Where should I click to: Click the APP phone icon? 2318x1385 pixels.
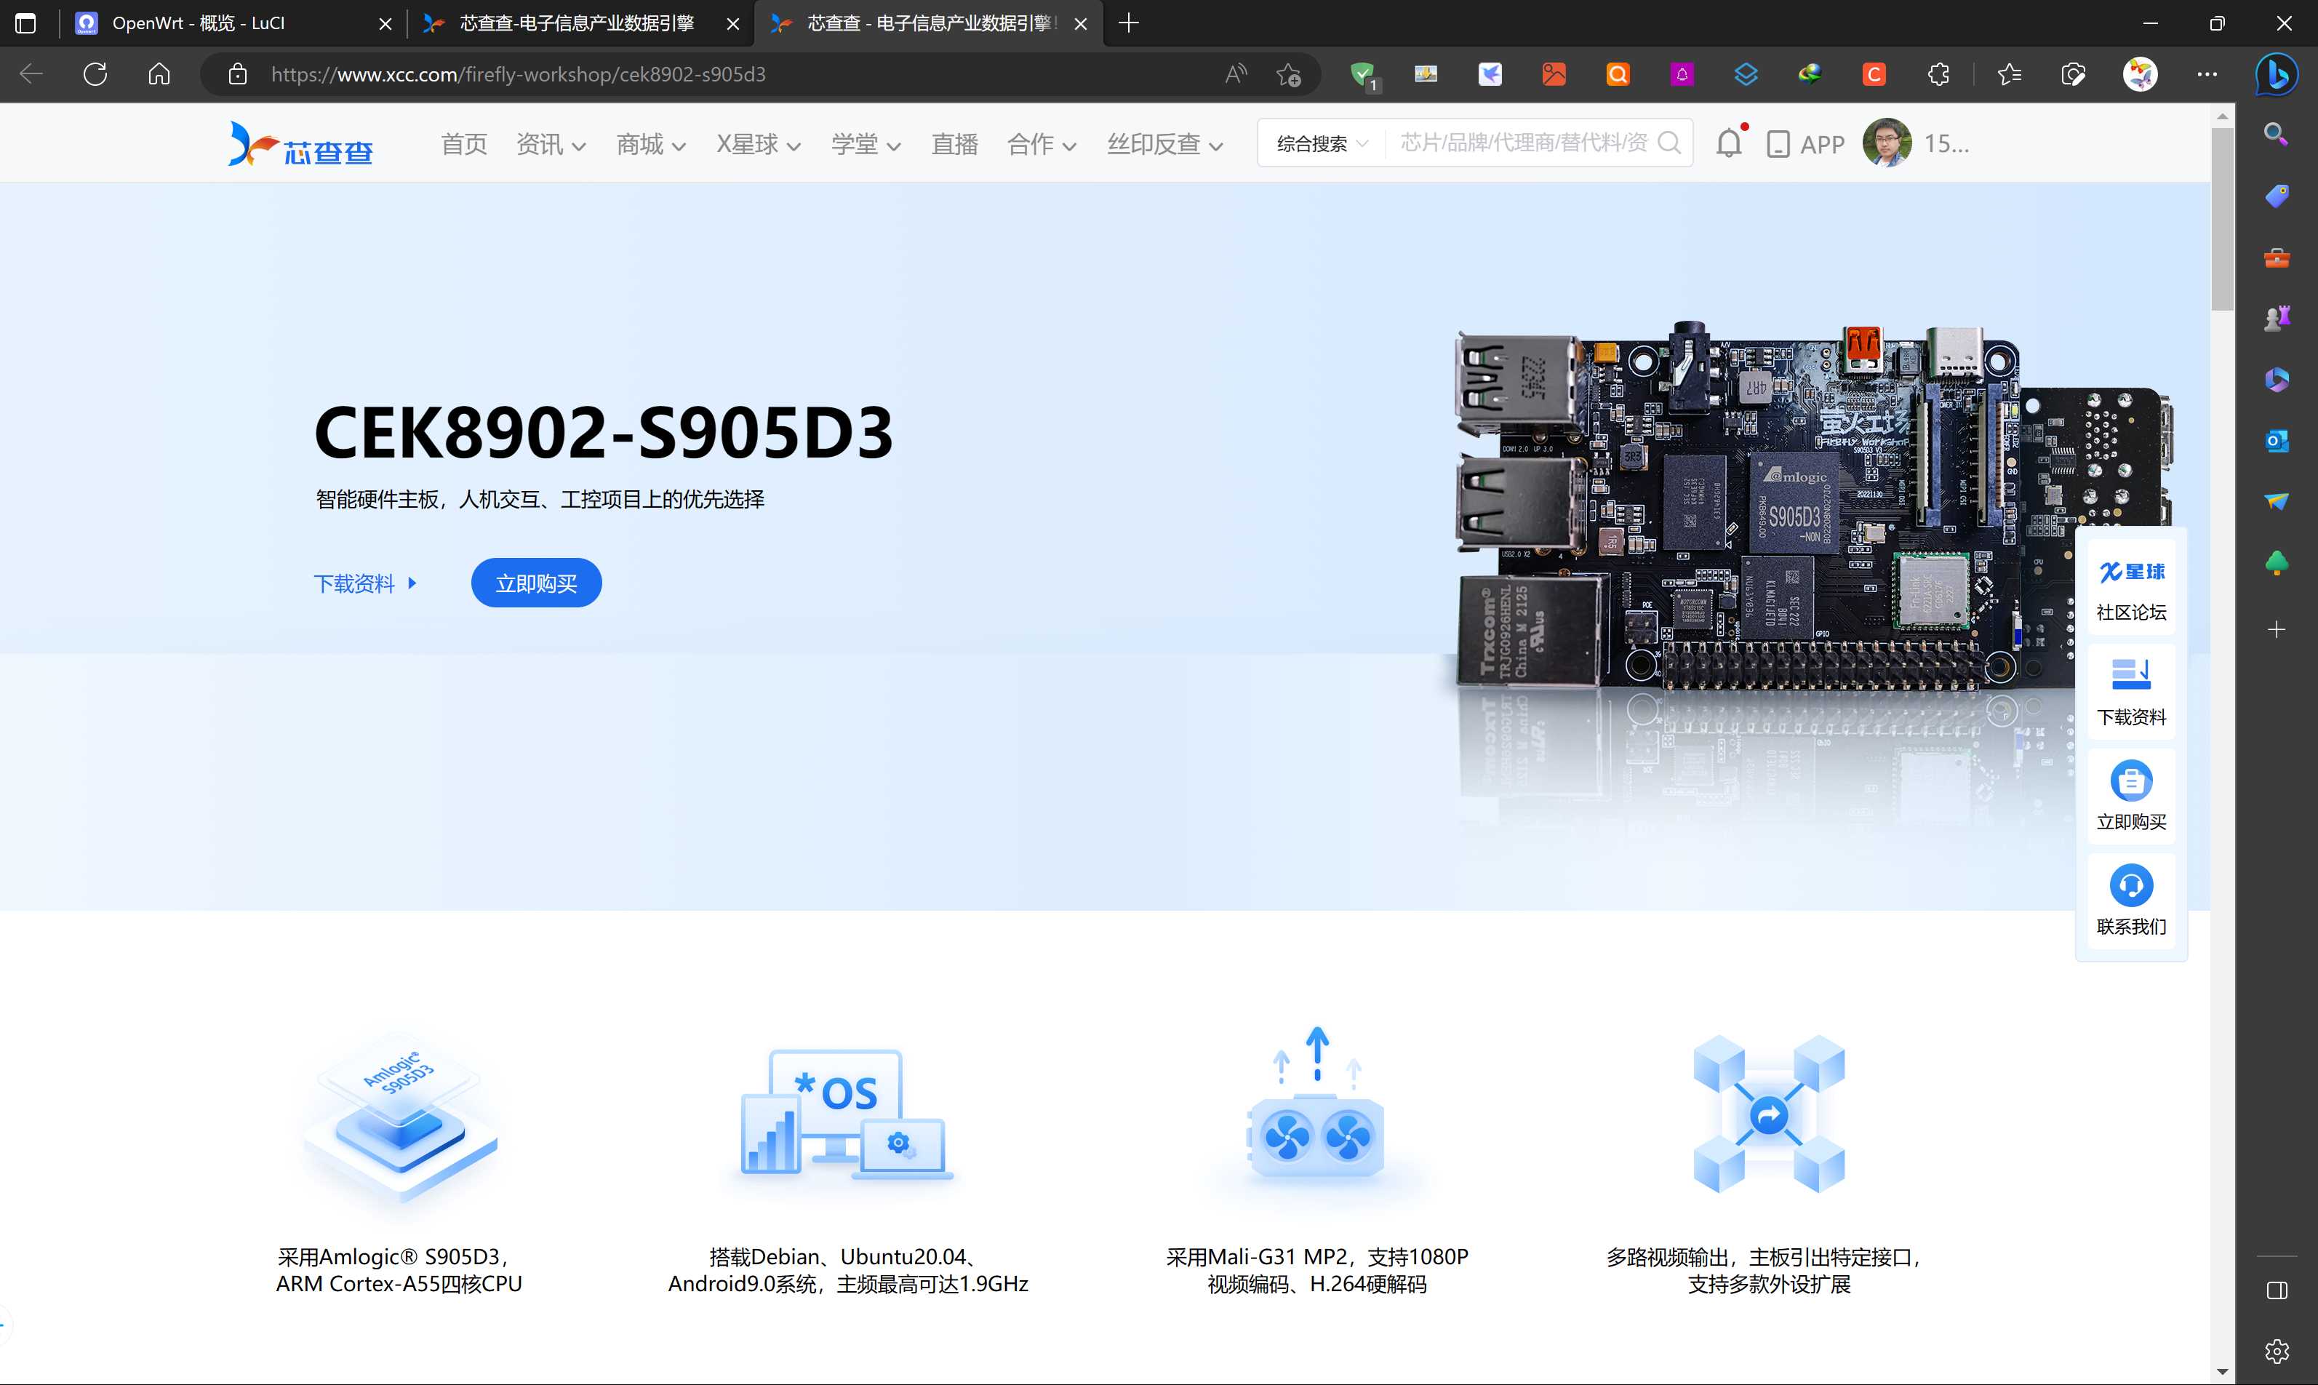[1778, 145]
